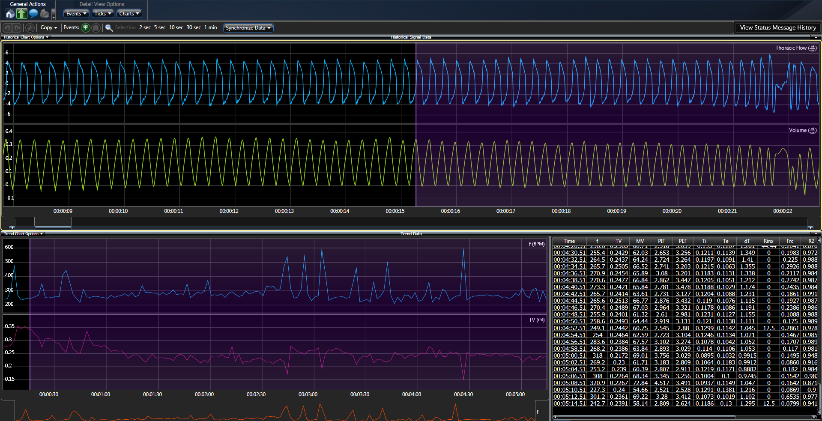Click View Status Message History
The height and width of the screenshot is (421, 822).
[x=777, y=27]
